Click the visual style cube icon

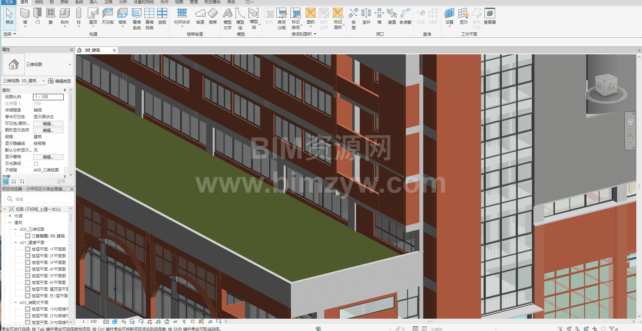click(115, 322)
